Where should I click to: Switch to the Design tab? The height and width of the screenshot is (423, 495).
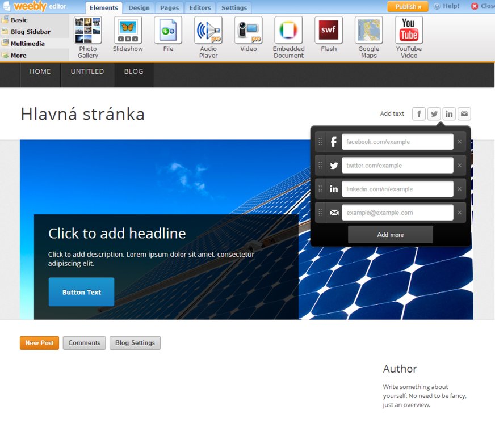click(139, 8)
